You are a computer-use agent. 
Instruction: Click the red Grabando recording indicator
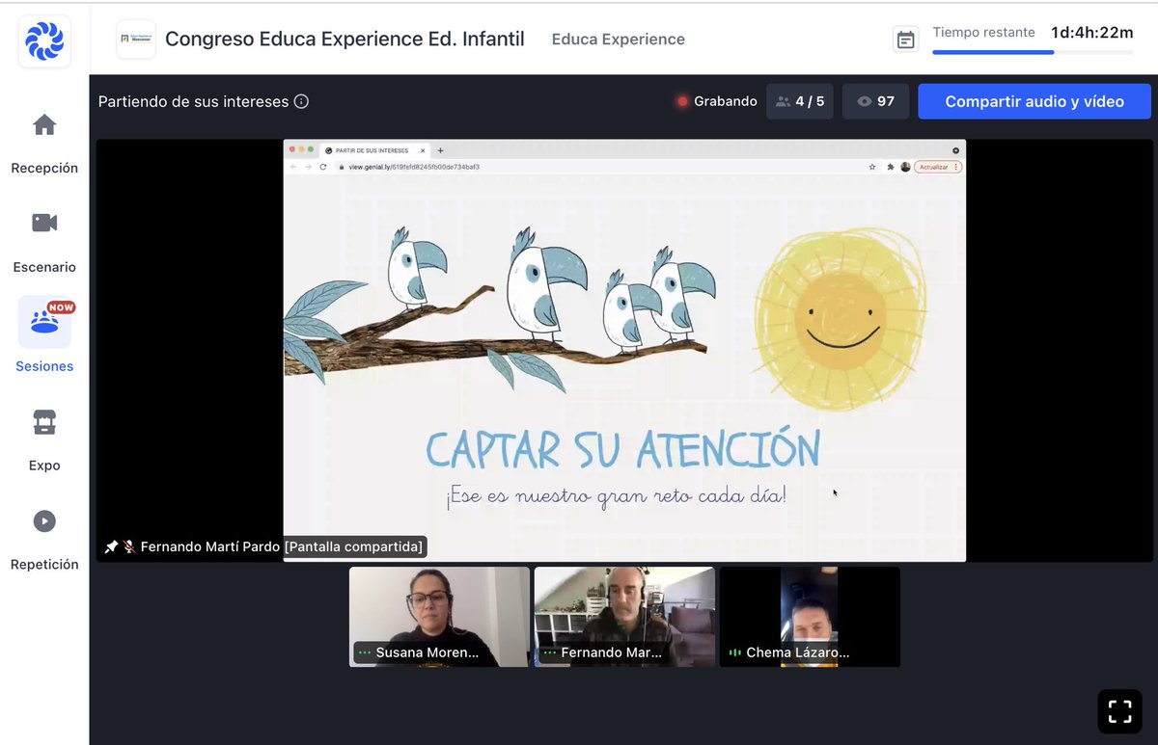coord(717,101)
